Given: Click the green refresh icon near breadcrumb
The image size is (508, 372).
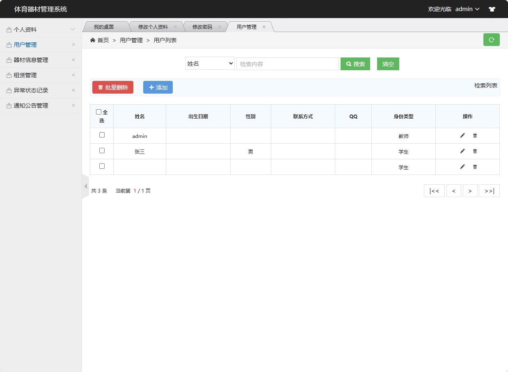Looking at the screenshot, I should click(491, 39).
